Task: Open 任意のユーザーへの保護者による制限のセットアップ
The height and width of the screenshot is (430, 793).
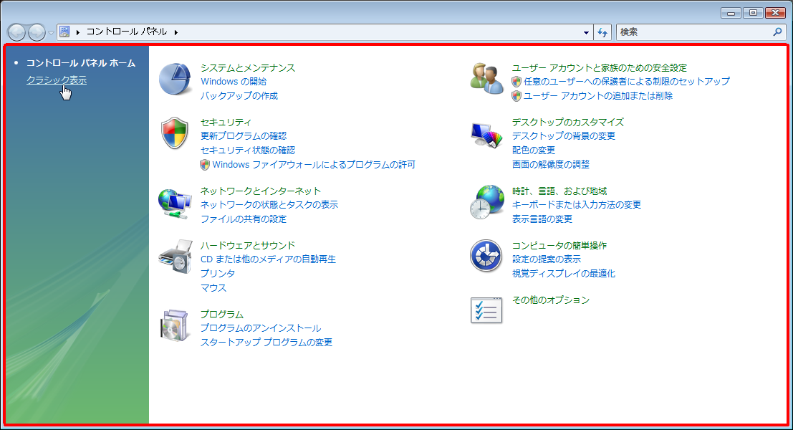Action: click(627, 82)
